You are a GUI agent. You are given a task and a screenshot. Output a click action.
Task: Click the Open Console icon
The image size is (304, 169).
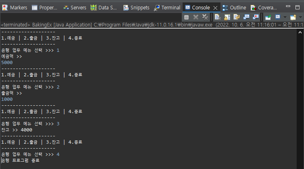(x=293, y=17)
